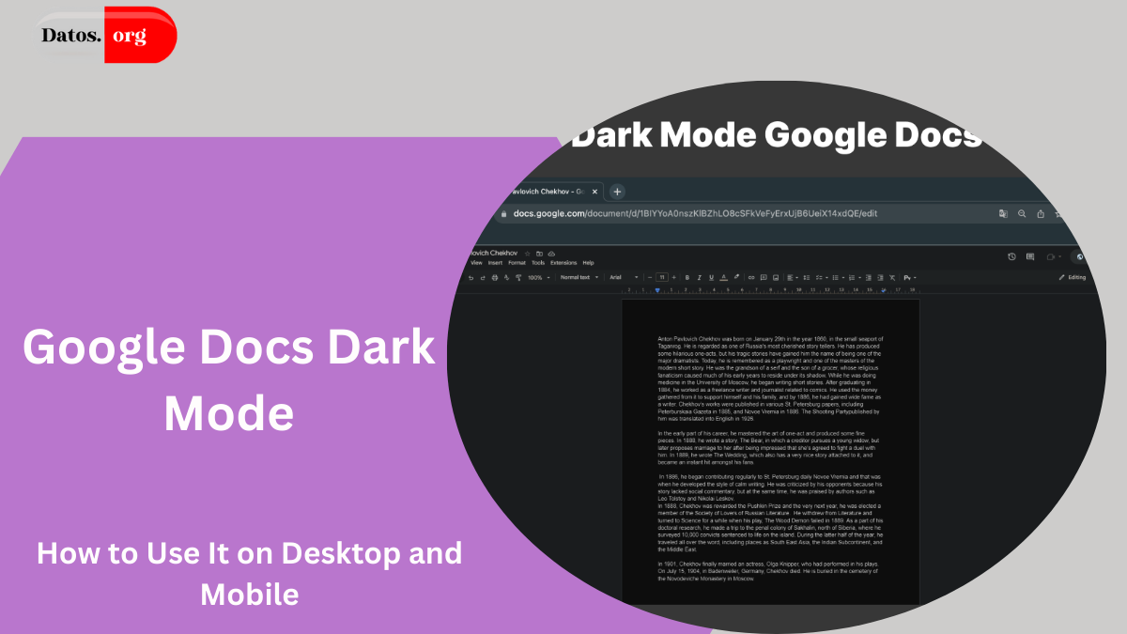Click paragraph starting 'In the early part'

[x=768, y=447]
